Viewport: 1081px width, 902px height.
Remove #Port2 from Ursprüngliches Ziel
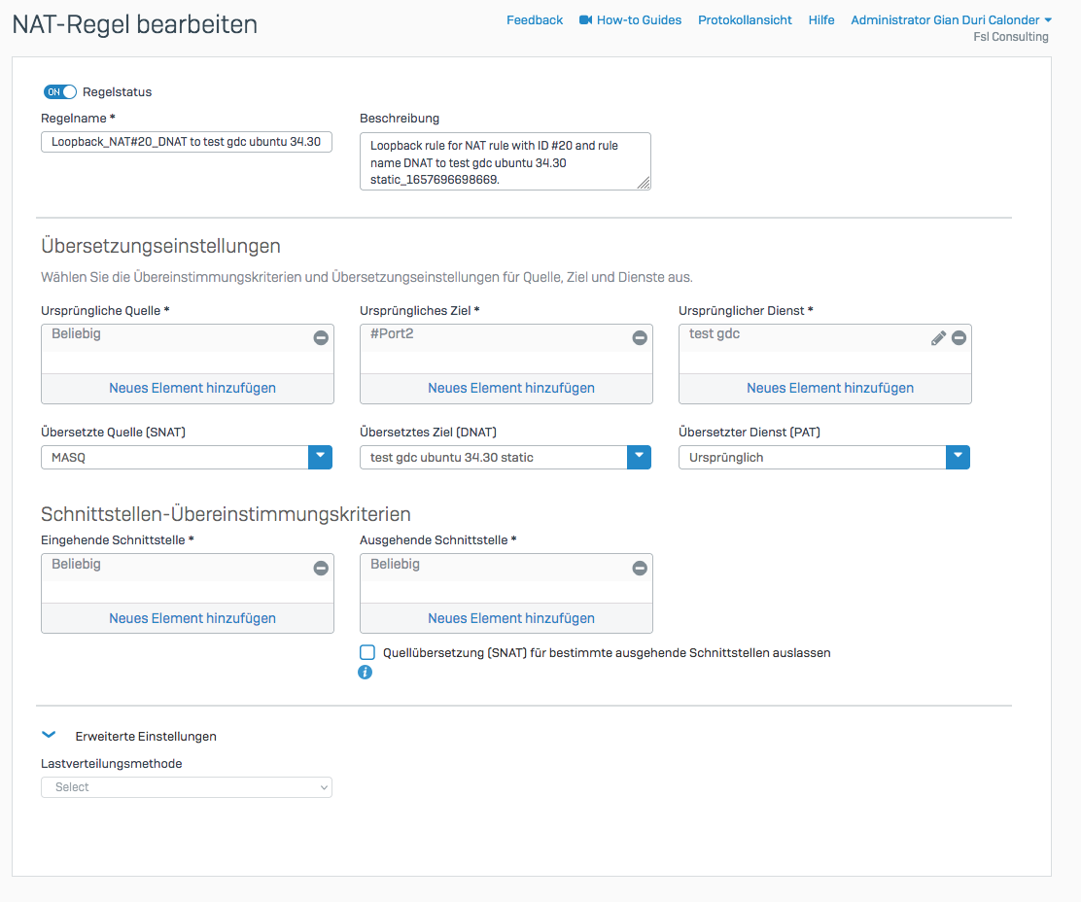640,338
